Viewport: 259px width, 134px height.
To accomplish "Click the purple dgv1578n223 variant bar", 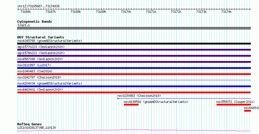I will point(134,56).
